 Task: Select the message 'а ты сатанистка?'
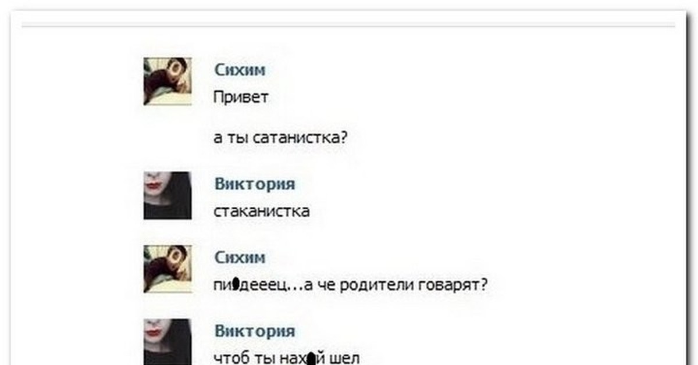[281, 138]
